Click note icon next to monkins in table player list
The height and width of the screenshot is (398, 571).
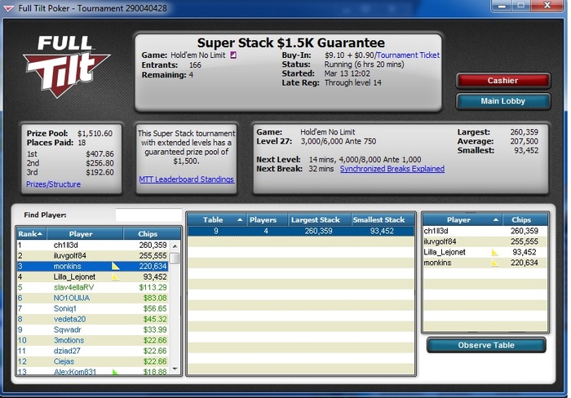point(495,263)
